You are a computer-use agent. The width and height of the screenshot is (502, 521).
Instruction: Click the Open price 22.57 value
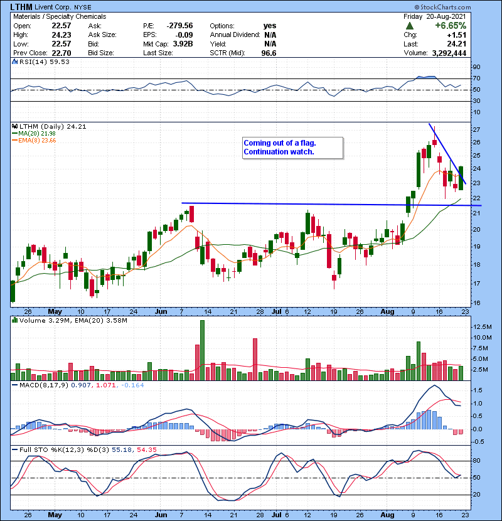61,26
